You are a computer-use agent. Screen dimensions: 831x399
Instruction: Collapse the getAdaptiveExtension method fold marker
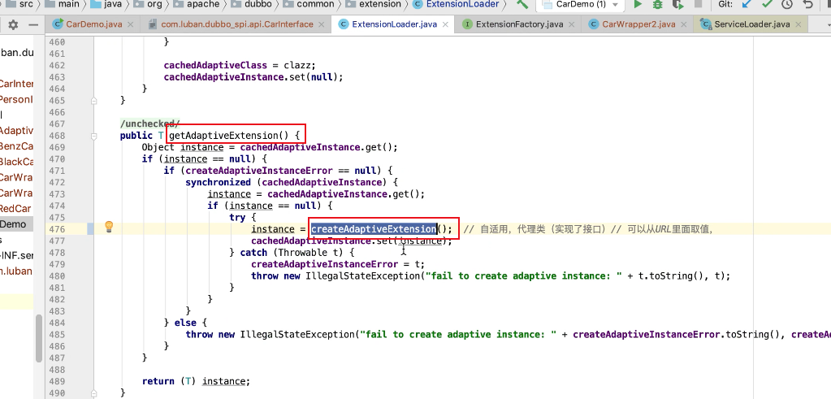[x=93, y=137]
